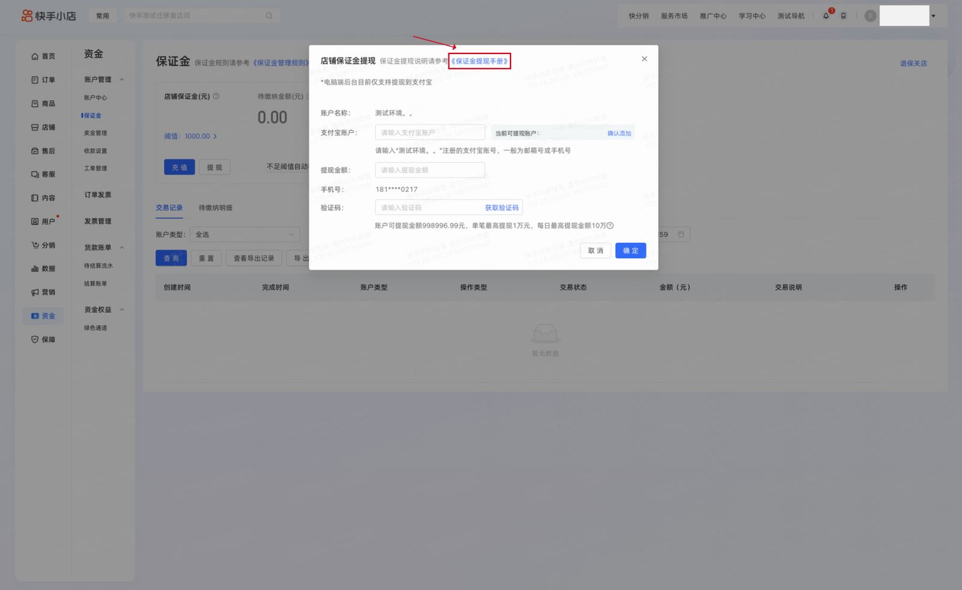Collapse the 货款账单 group
This screenshot has width=962, height=590.
[x=122, y=246]
